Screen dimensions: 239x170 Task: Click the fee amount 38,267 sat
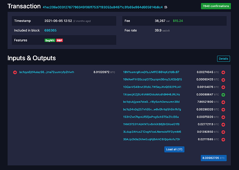click(162, 21)
